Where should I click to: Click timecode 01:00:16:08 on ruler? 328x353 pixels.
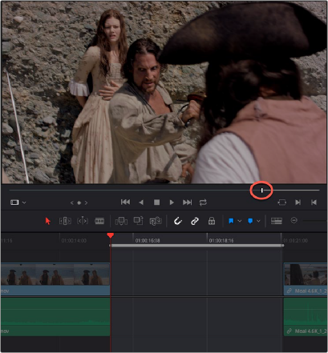click(148, 241)
